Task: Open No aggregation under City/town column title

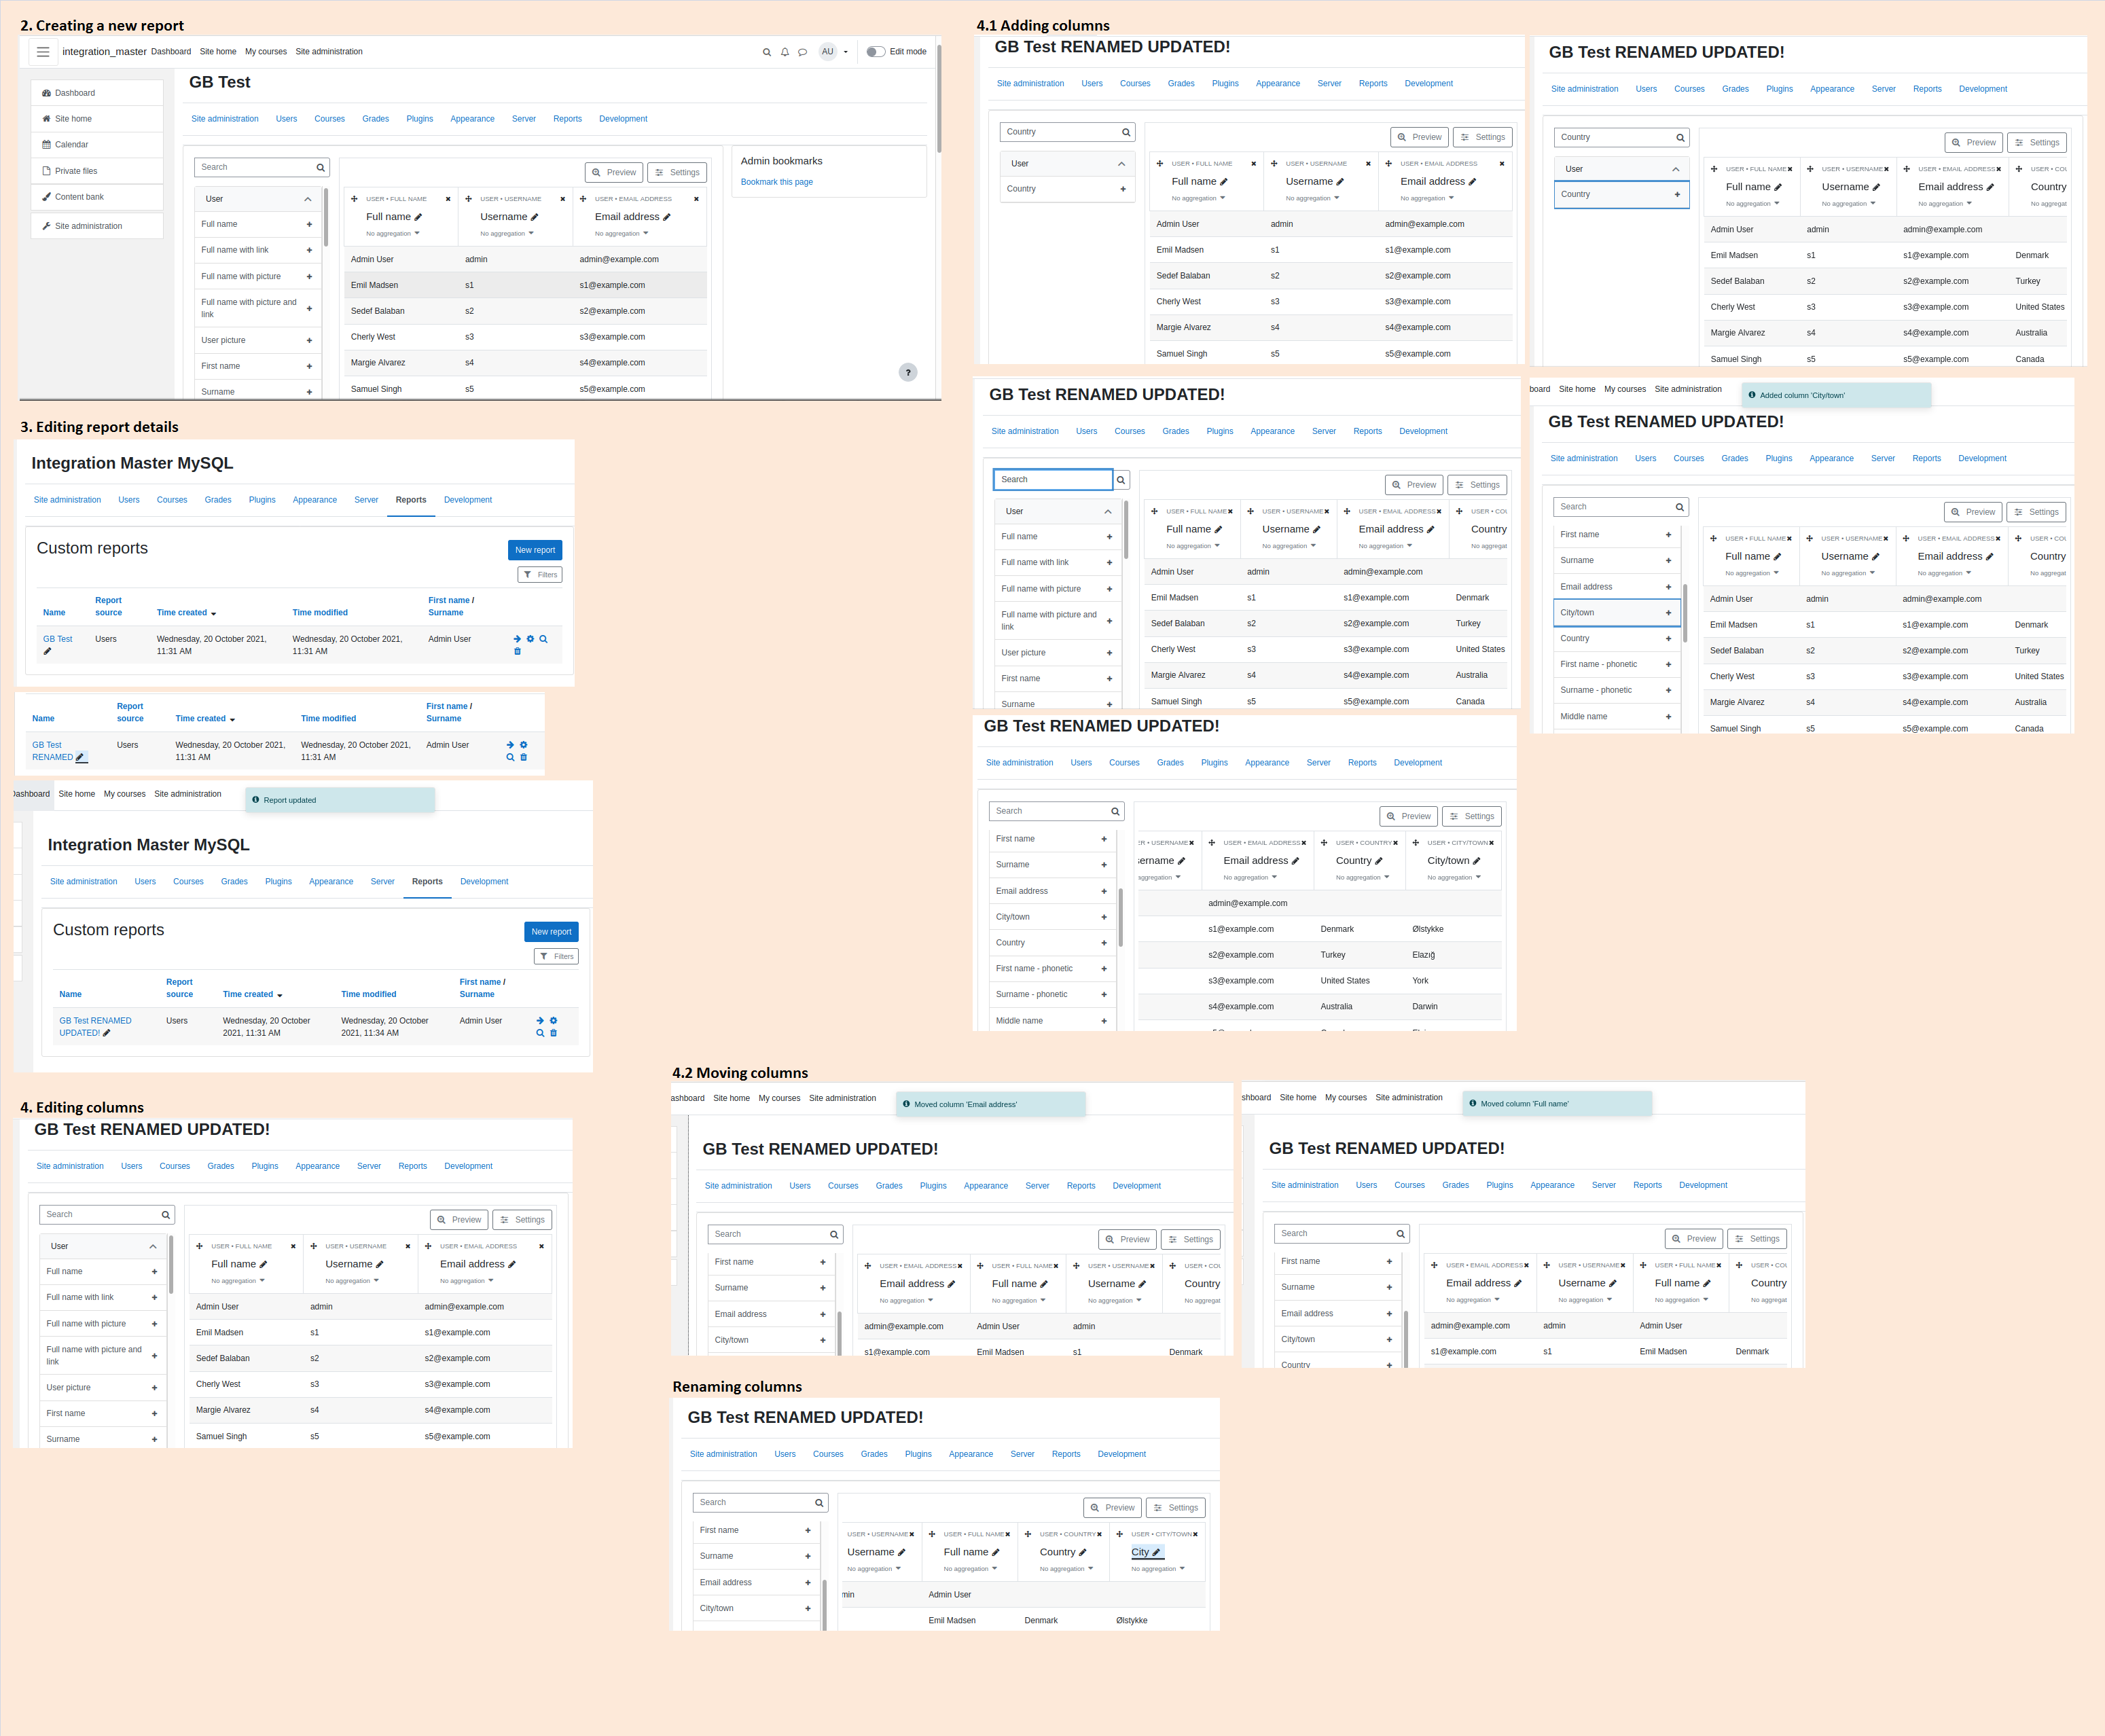Action: click(1454, 878)
